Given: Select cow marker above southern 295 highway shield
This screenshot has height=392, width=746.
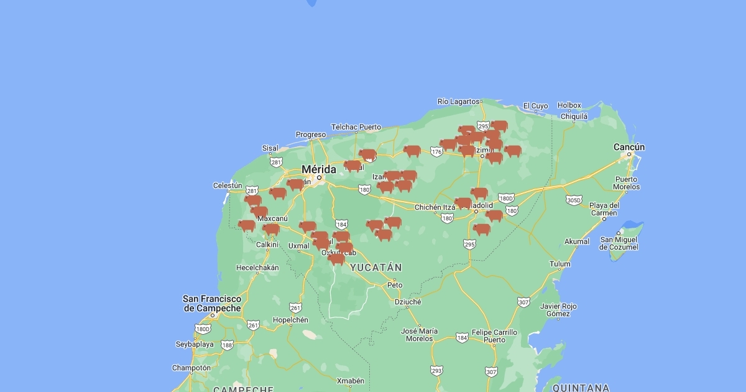Looking at the screenshot, I should (x=482, y=229).
